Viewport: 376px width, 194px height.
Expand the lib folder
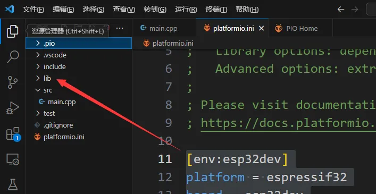click(x=79, y=78)
